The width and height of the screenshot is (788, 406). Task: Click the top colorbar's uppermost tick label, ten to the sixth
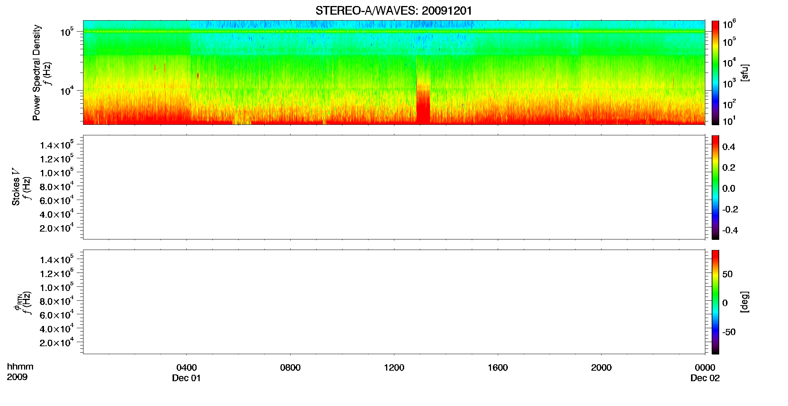(729, 25)
